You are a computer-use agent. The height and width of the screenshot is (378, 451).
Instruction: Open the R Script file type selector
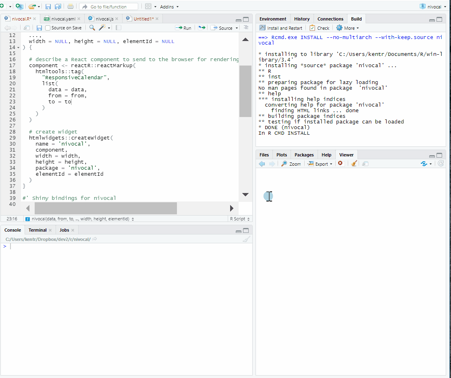click(239, 219)
